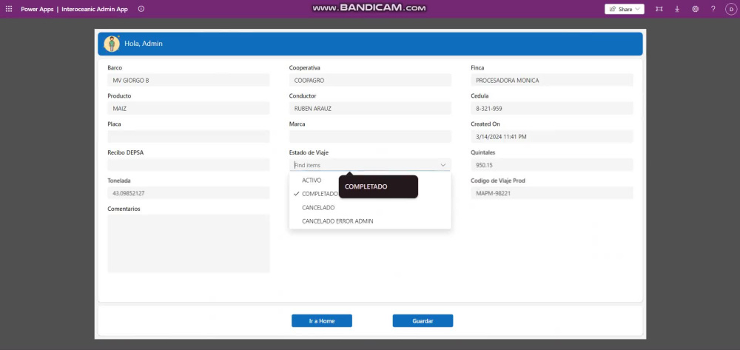
Task: Select ACTIVO from the dropdown list
Action: coord(371,181)
